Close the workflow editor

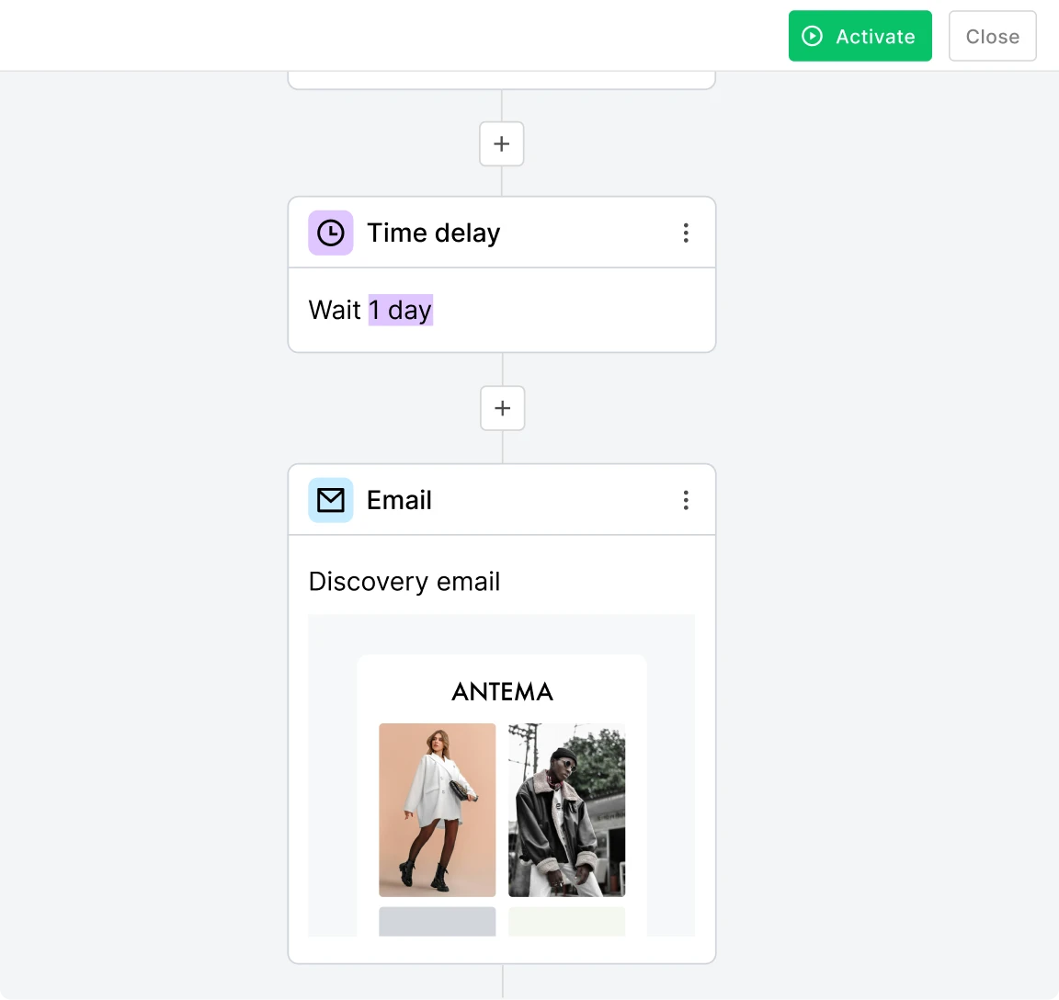tap(992, 36)
